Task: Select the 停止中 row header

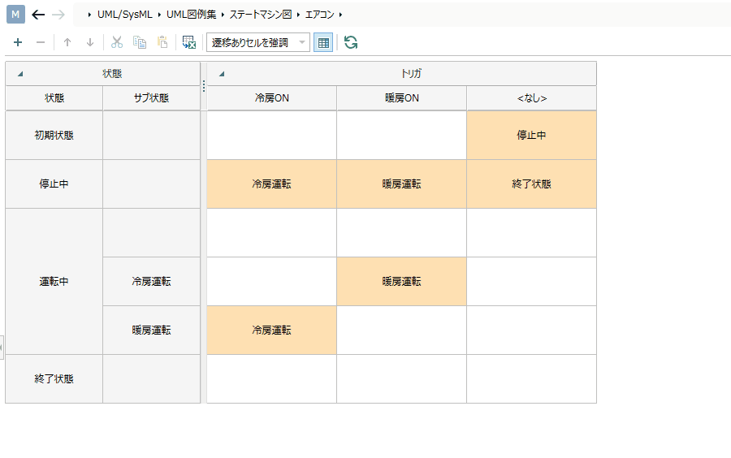Action: pyautogui.click(x=54, y=184)
